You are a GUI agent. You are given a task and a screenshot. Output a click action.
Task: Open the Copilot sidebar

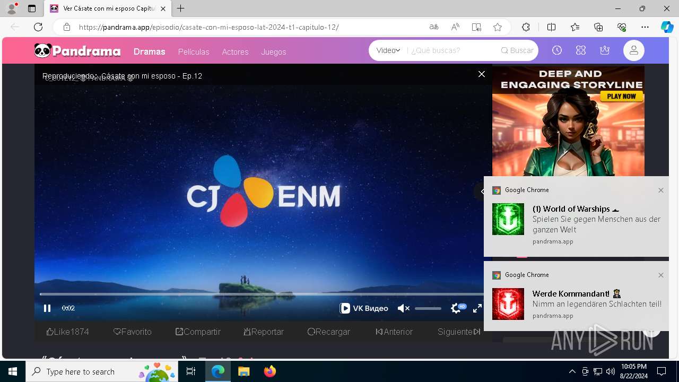click(x=667, y=27)
